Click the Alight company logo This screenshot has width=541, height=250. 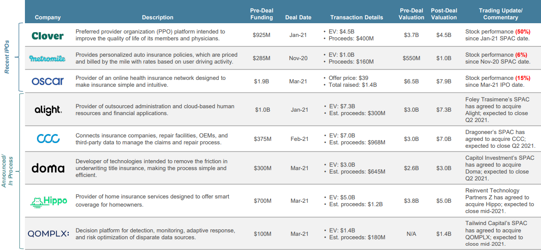point(48,110)
